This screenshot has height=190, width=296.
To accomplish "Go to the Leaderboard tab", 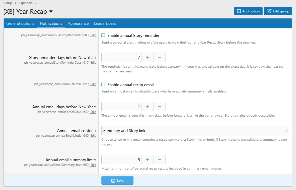I will tap(105, 23).
